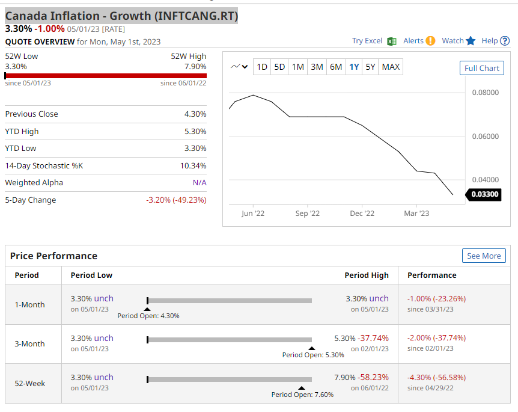Click the orange Alerts exclamation icon
518x412 pixels.
(430, 41)
